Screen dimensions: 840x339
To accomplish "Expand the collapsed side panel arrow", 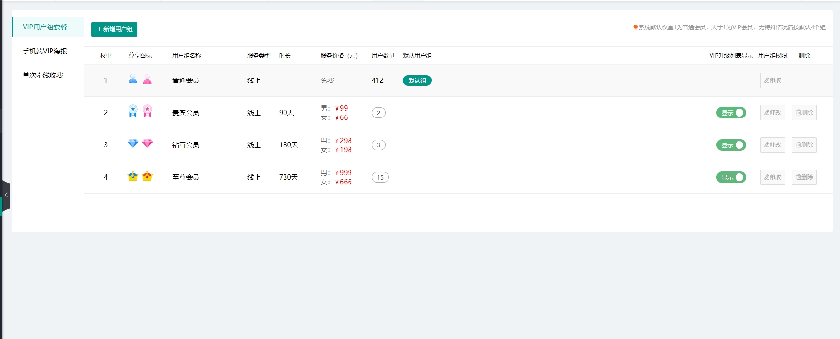I will (6, 195).
